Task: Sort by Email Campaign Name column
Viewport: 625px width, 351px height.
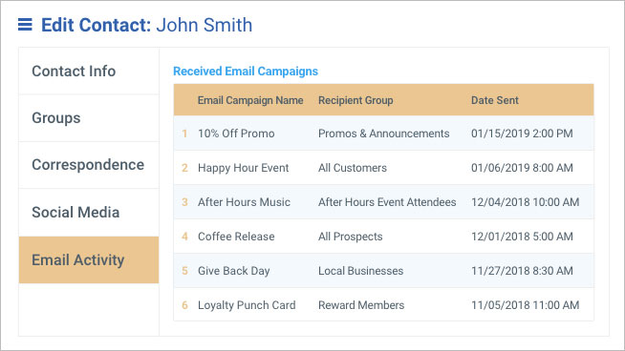Action: (x=250, y=100)
